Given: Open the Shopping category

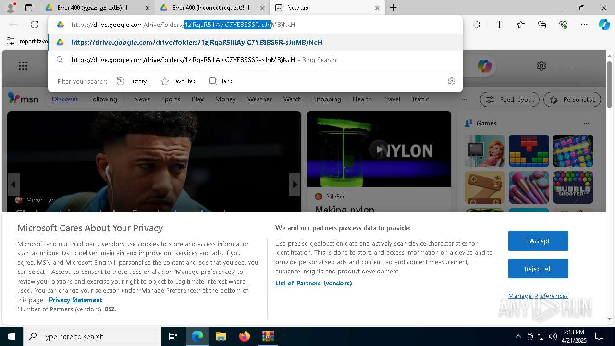Looking at the screenshot, I should pos(327,99).
